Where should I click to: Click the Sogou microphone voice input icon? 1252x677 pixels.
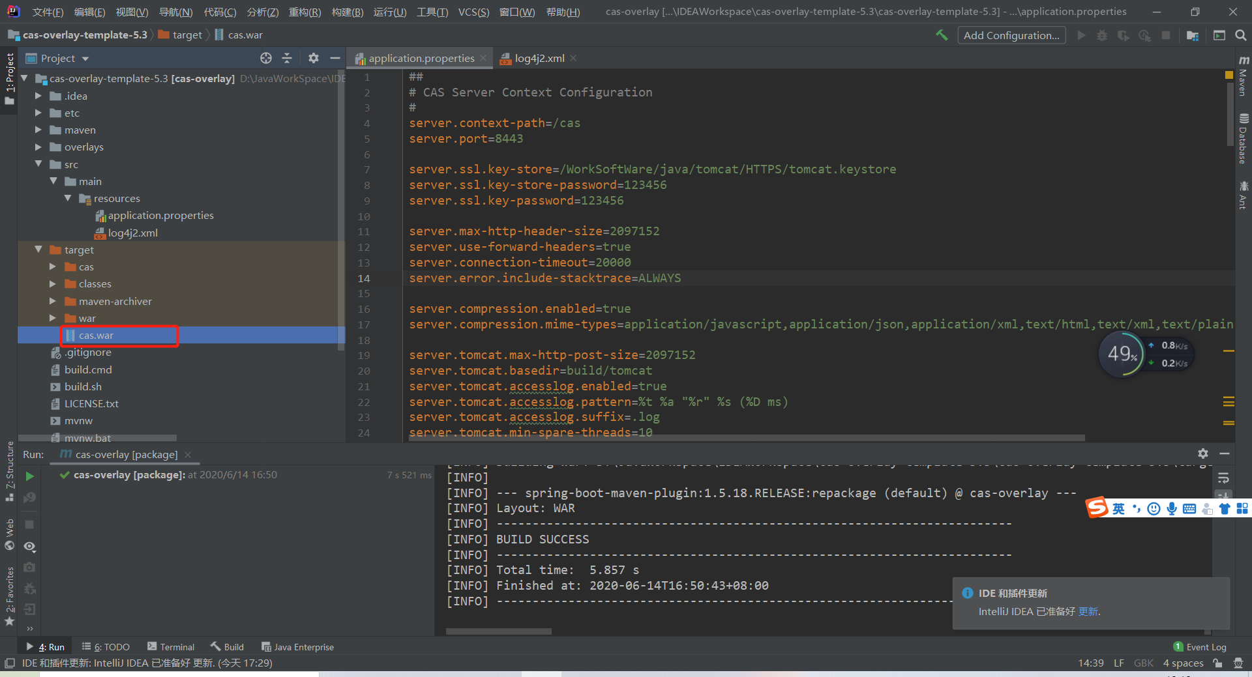point(1172,509)
